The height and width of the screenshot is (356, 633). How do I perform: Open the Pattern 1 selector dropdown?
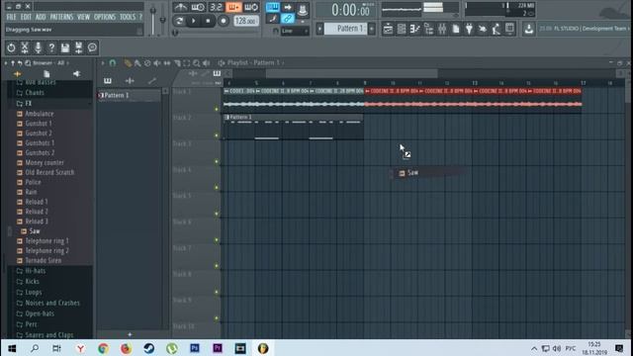[346, 29]
